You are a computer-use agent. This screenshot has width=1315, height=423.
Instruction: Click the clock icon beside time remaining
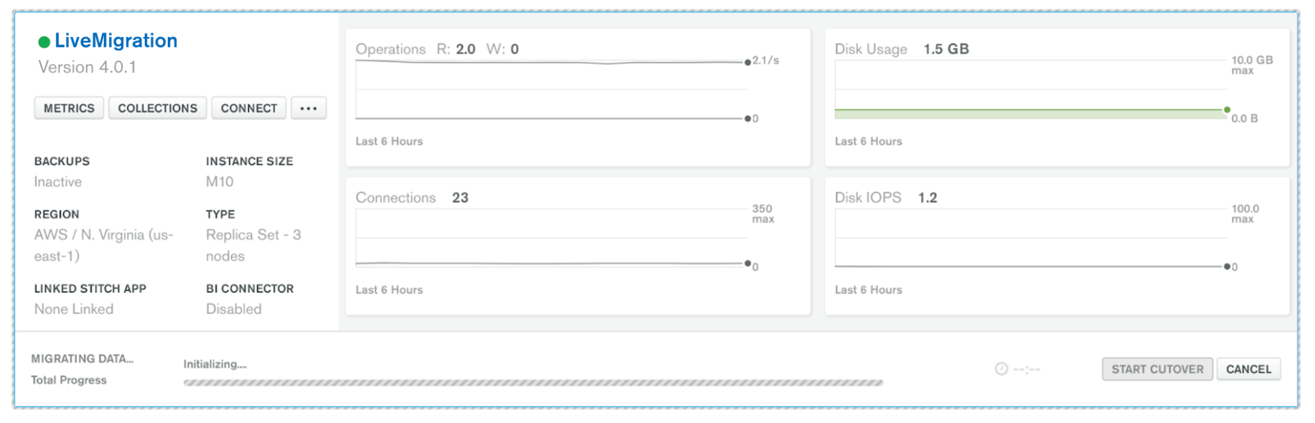tap(1001, 369)
